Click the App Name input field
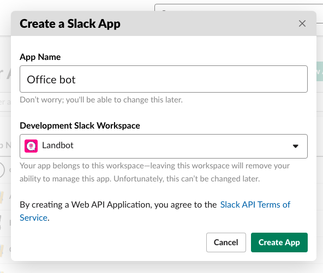Image resolution: width=323 pixels, height=273 pixels. (x=164, y=79)
